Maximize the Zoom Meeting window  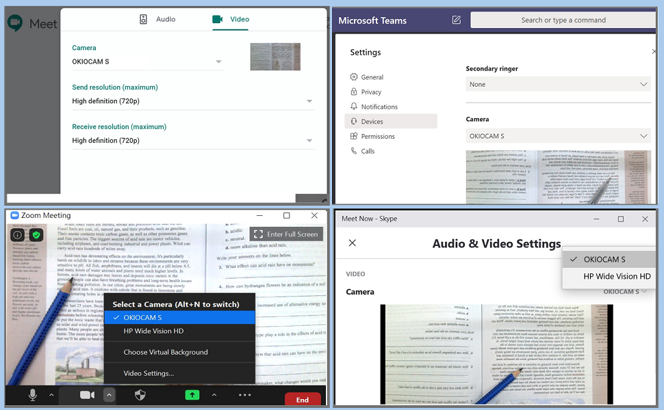287,215
